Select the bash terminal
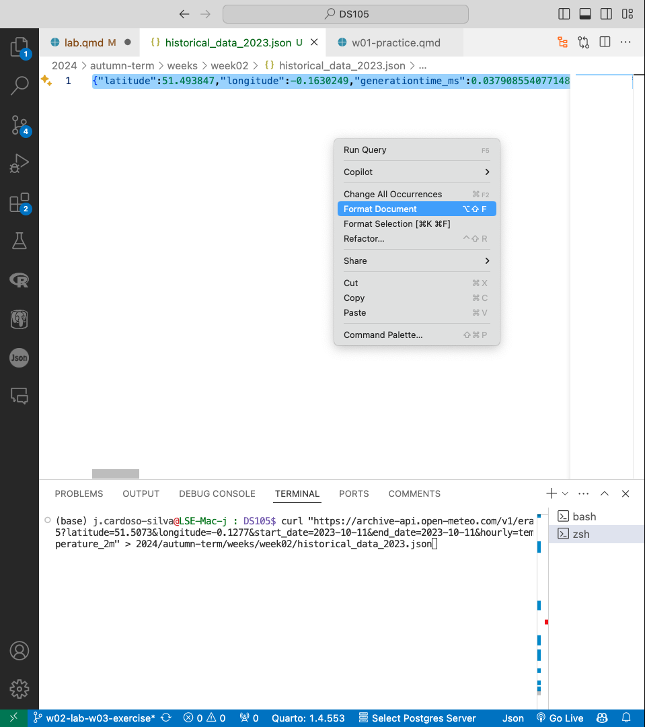 click(597, 516)
